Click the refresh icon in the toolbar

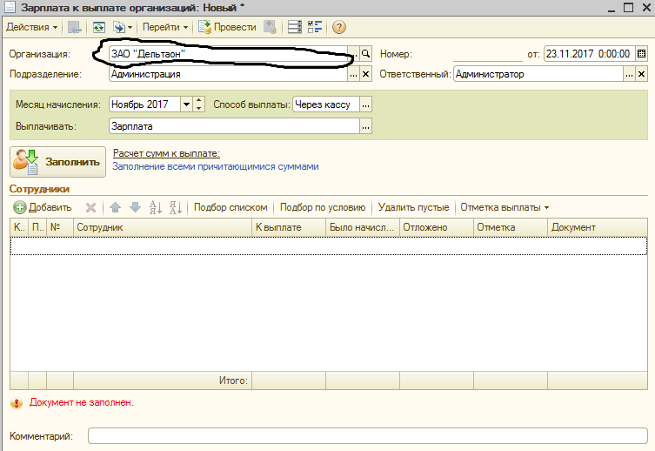coord(98,28)
